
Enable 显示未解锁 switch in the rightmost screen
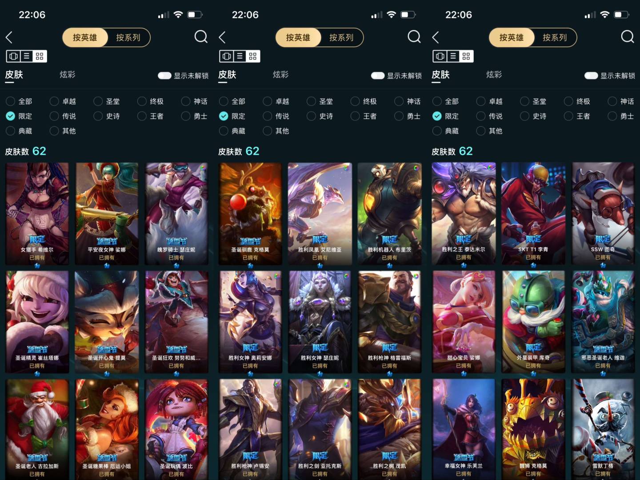[591, 76]
